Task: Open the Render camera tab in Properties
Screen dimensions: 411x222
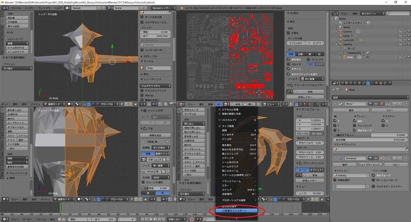Action: [342, 83]
